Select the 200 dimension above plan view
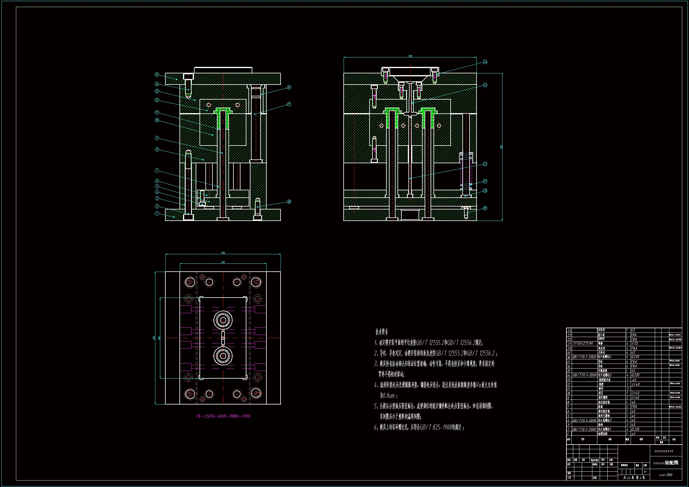This screenshot has height=487, width=689. click(x=223, y=253)
